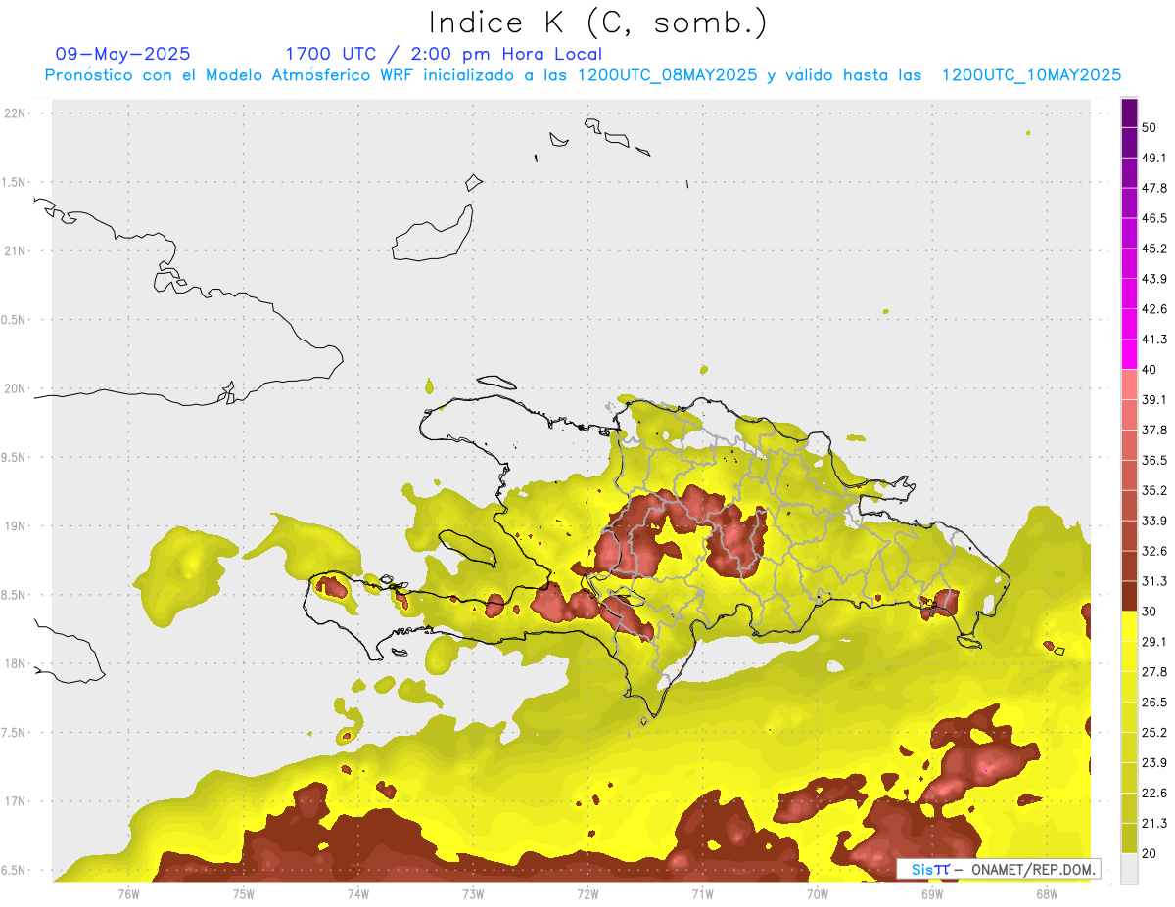Click the colorbar label "36.5"

1154,460
